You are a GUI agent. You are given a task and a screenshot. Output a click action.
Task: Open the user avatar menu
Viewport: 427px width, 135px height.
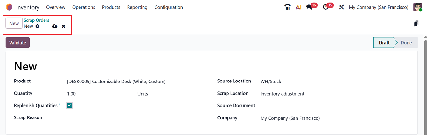[417, 7]
